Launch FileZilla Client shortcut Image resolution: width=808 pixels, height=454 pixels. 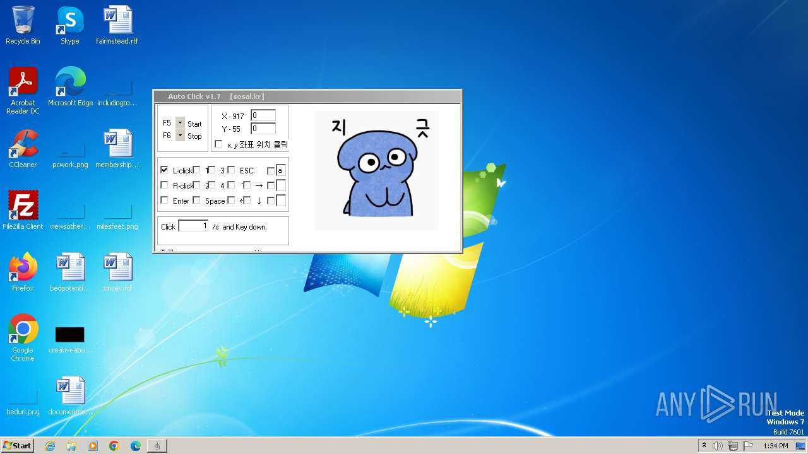[23, 211]
